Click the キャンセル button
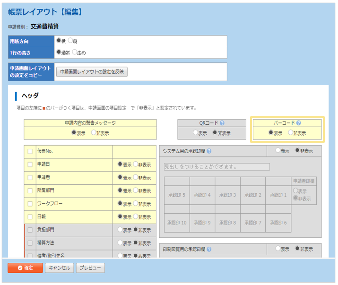 pyautogui.click(x=59, y=268)
